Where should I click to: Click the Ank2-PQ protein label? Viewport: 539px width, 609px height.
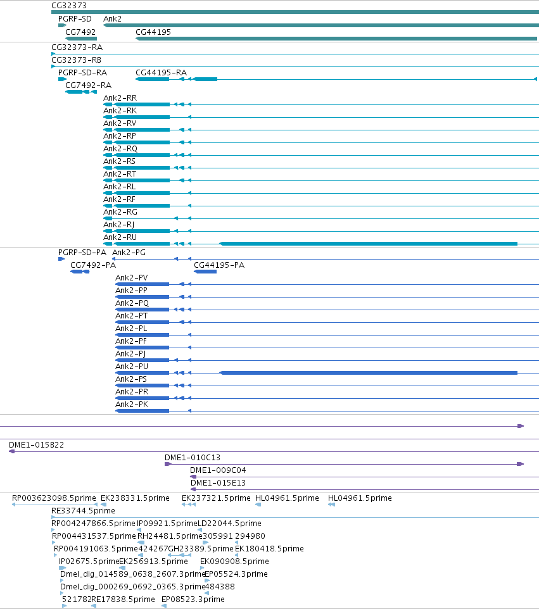click(132, 303)
